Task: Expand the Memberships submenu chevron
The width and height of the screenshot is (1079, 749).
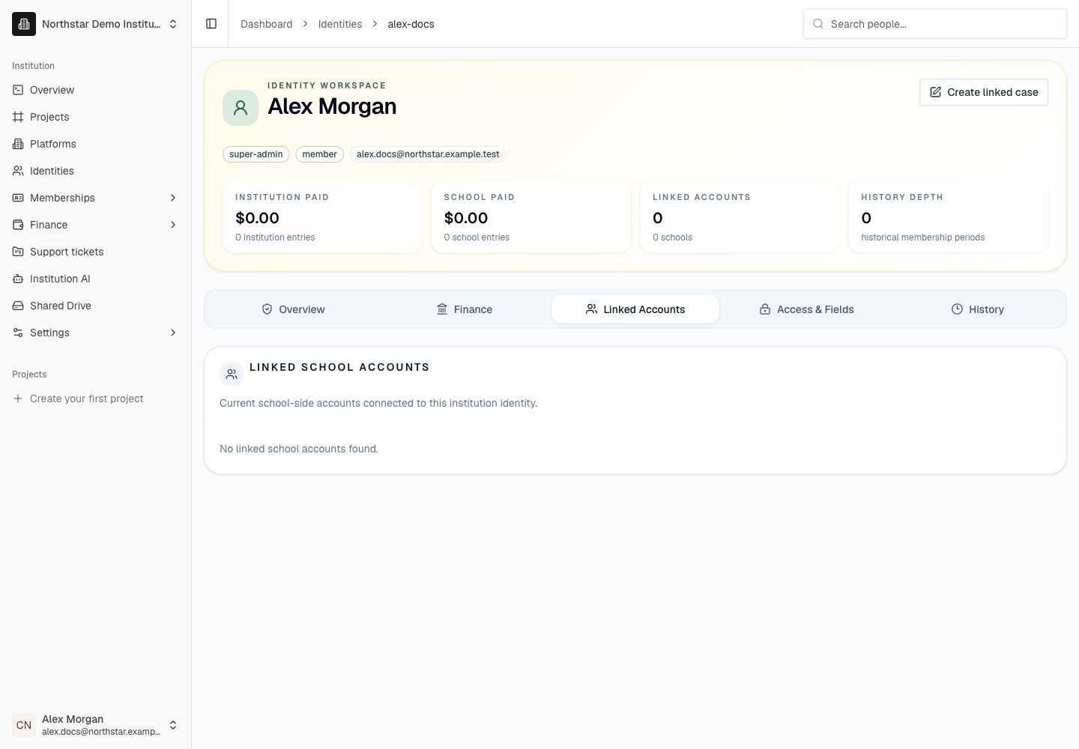Action: click(173, 198)
